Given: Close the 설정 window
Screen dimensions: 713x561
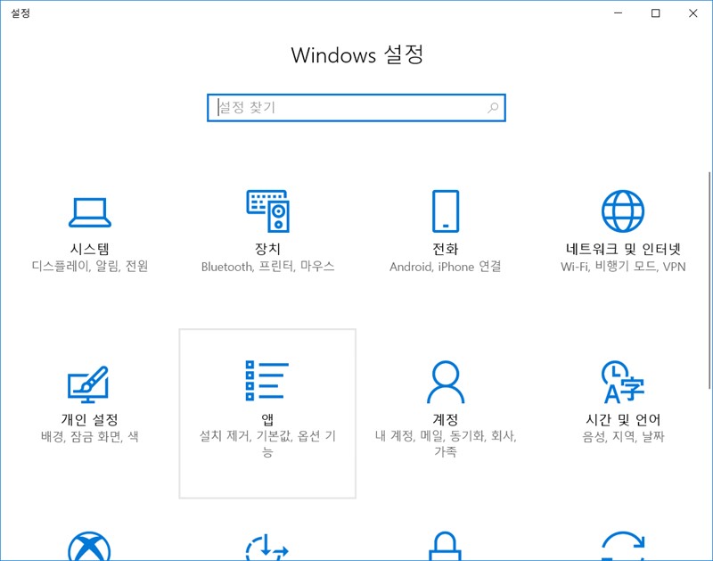Looking at the screenshot, I should (x=693, y=13).
